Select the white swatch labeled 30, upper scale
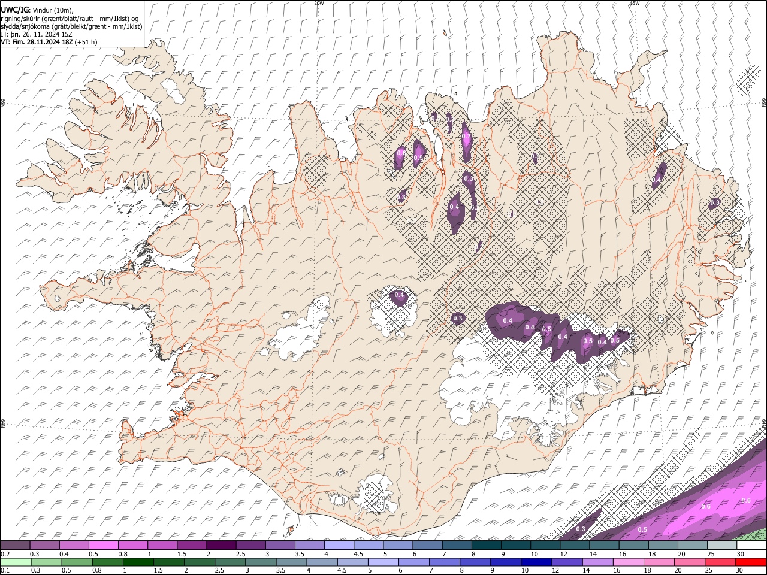The width and height of the screenshot is (767, 575). pos(752,546)
